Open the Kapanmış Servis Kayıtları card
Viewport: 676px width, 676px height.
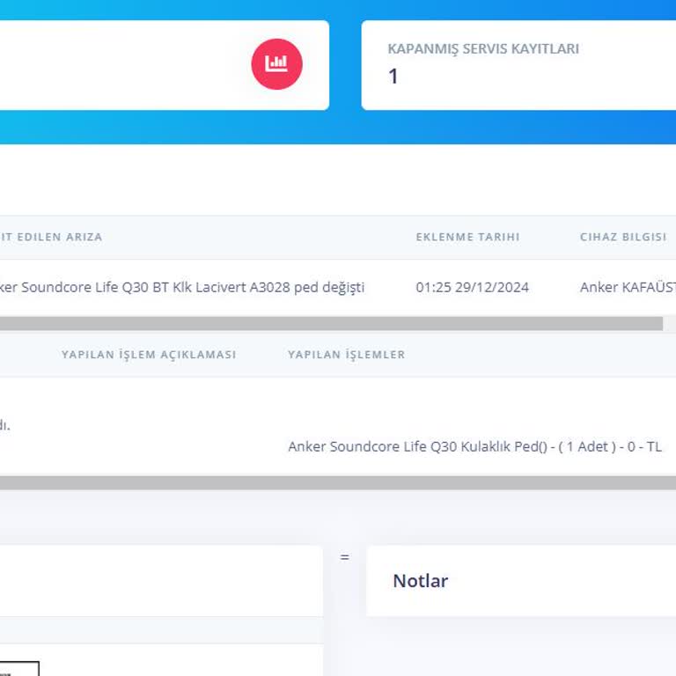[x=518, y=65]
